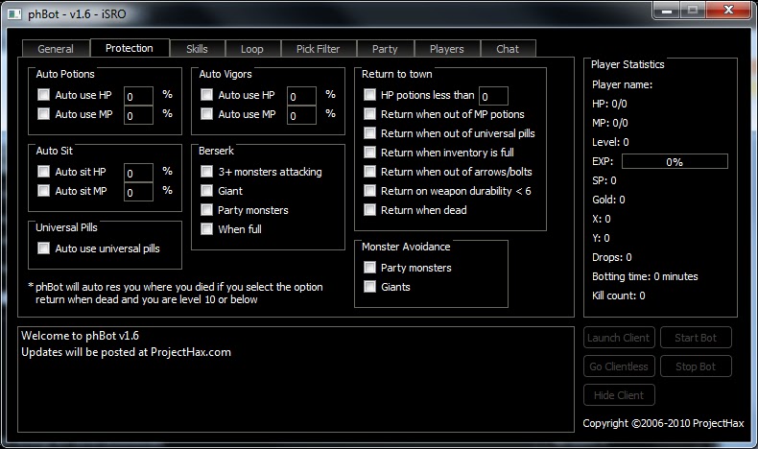Viewport: 758px width, 449px height.
Task: Toggle the Auto sit HP checkbox
Action: (43, 171)
